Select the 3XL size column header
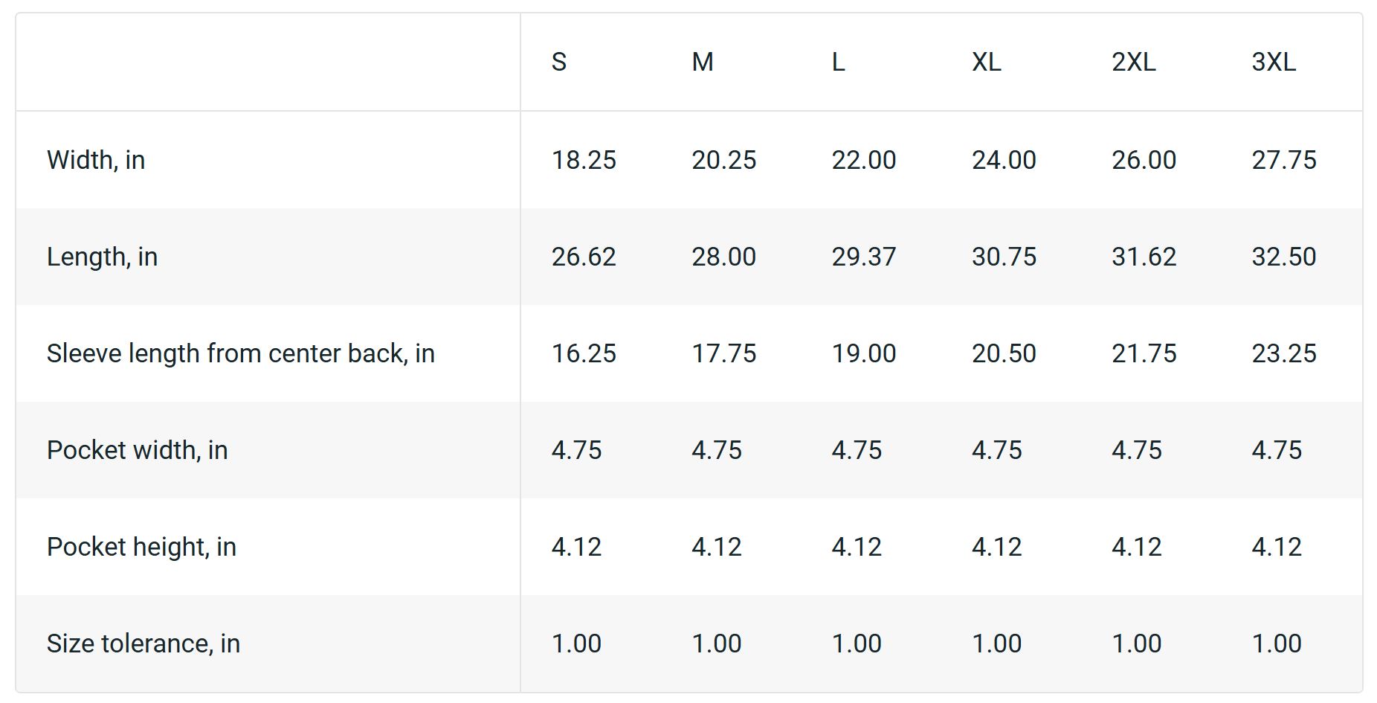The image size is (1377, 703). tap(1274, 62)
